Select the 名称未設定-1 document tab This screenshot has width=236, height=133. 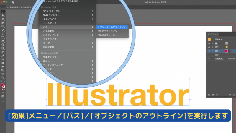[20, 7]
